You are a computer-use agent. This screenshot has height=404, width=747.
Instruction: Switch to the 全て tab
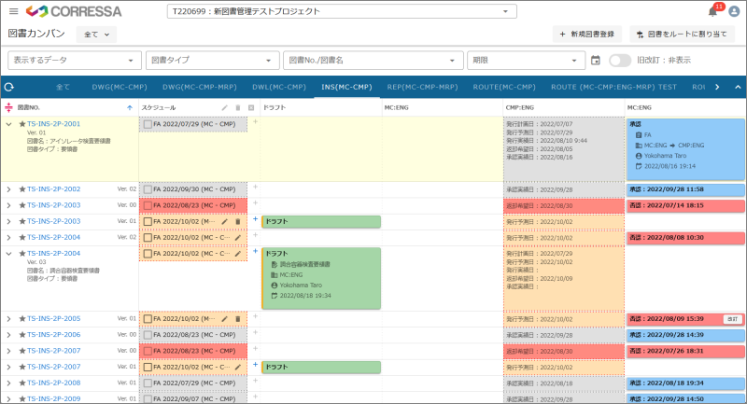pyautogui.click(x=63, y=87)
